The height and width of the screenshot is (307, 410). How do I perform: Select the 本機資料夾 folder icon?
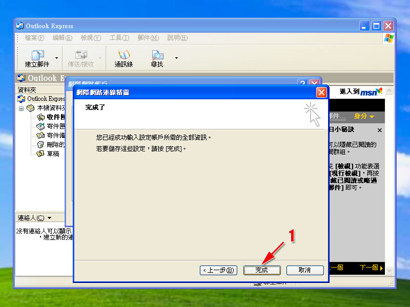31,108
